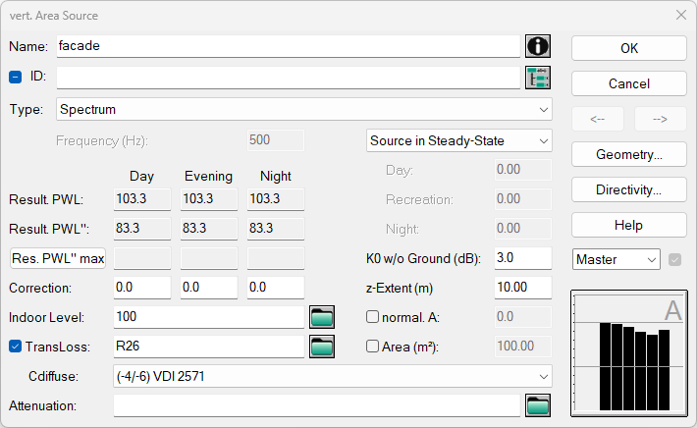Click the Indoor Level field showing 100
The height and width of the screenshot is (428, 697).
tap(209, 317)
